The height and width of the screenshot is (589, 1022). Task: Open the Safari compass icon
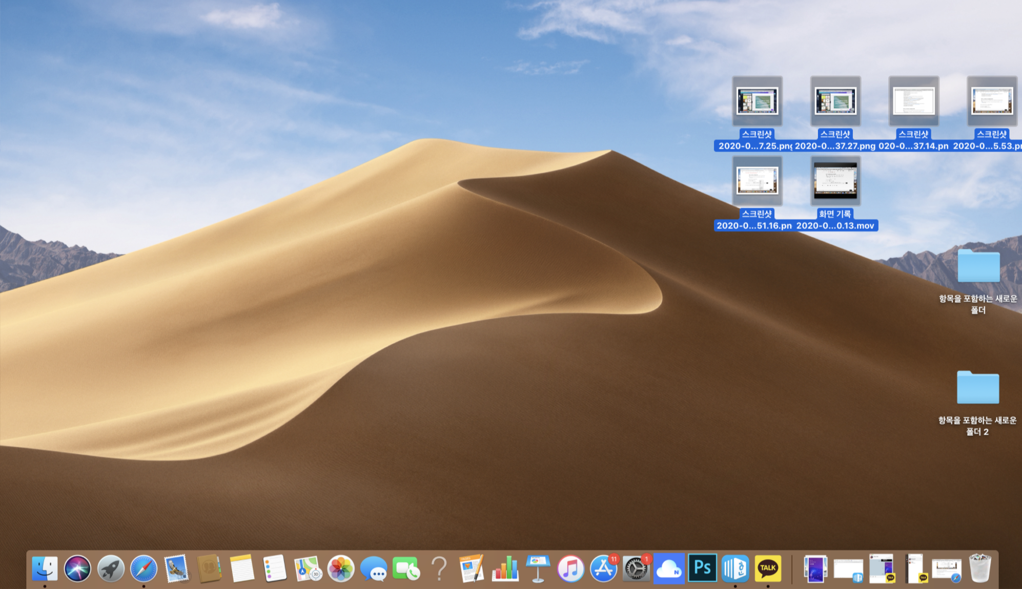click(144, 569)
